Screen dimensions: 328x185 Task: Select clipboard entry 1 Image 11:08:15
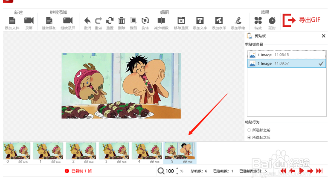pyautogui.click(x=287, y=55)
